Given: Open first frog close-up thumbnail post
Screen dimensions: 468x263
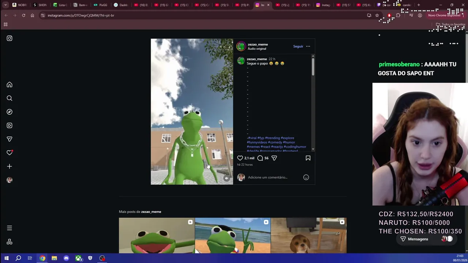Looking at the screenshot, I should click(156, 236).
